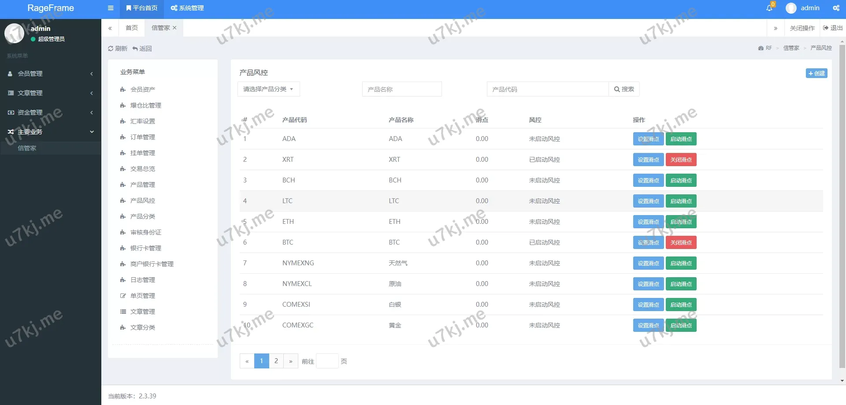Expand the 会员管理 sidebar section
The image size is (846, 405).
pyautogui.click(x=50, y=74)
